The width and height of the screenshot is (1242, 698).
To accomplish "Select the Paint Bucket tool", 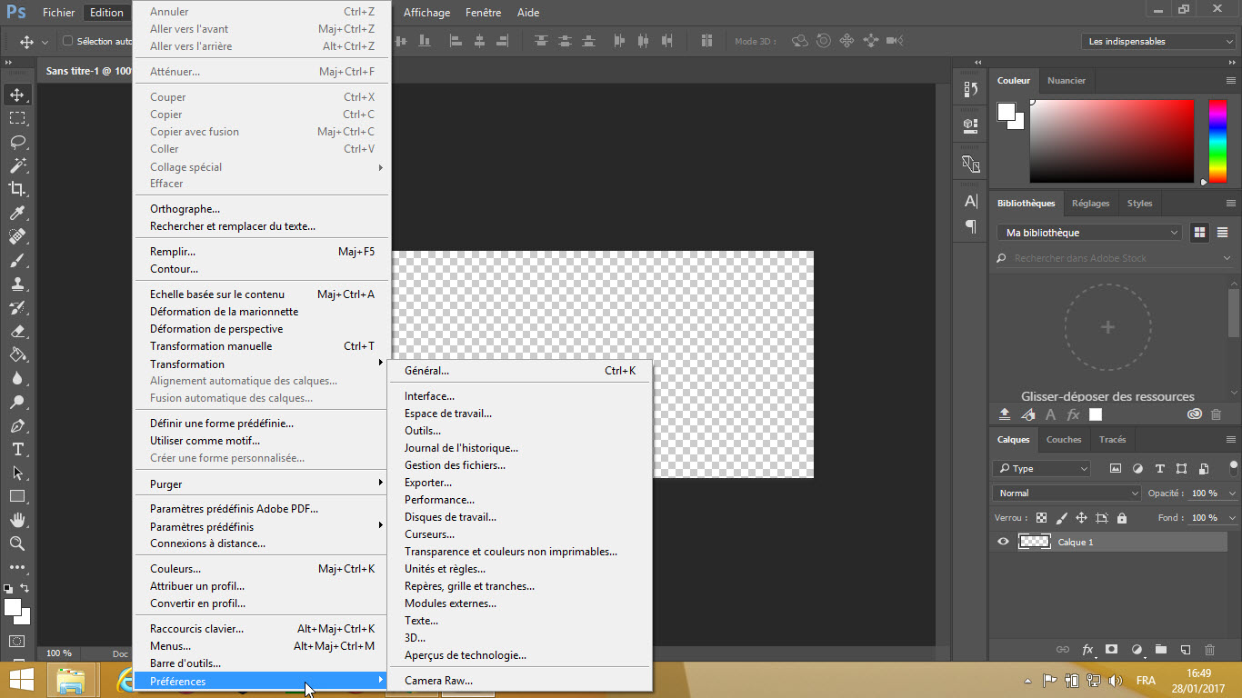I will tap(17, 354).
